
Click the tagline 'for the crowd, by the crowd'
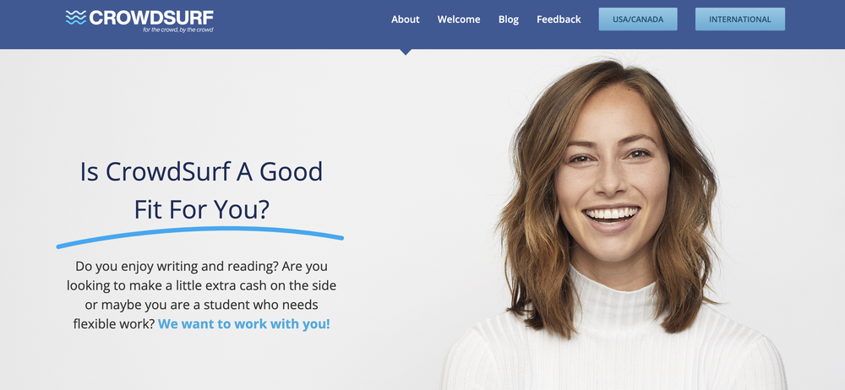coord(177,30)
